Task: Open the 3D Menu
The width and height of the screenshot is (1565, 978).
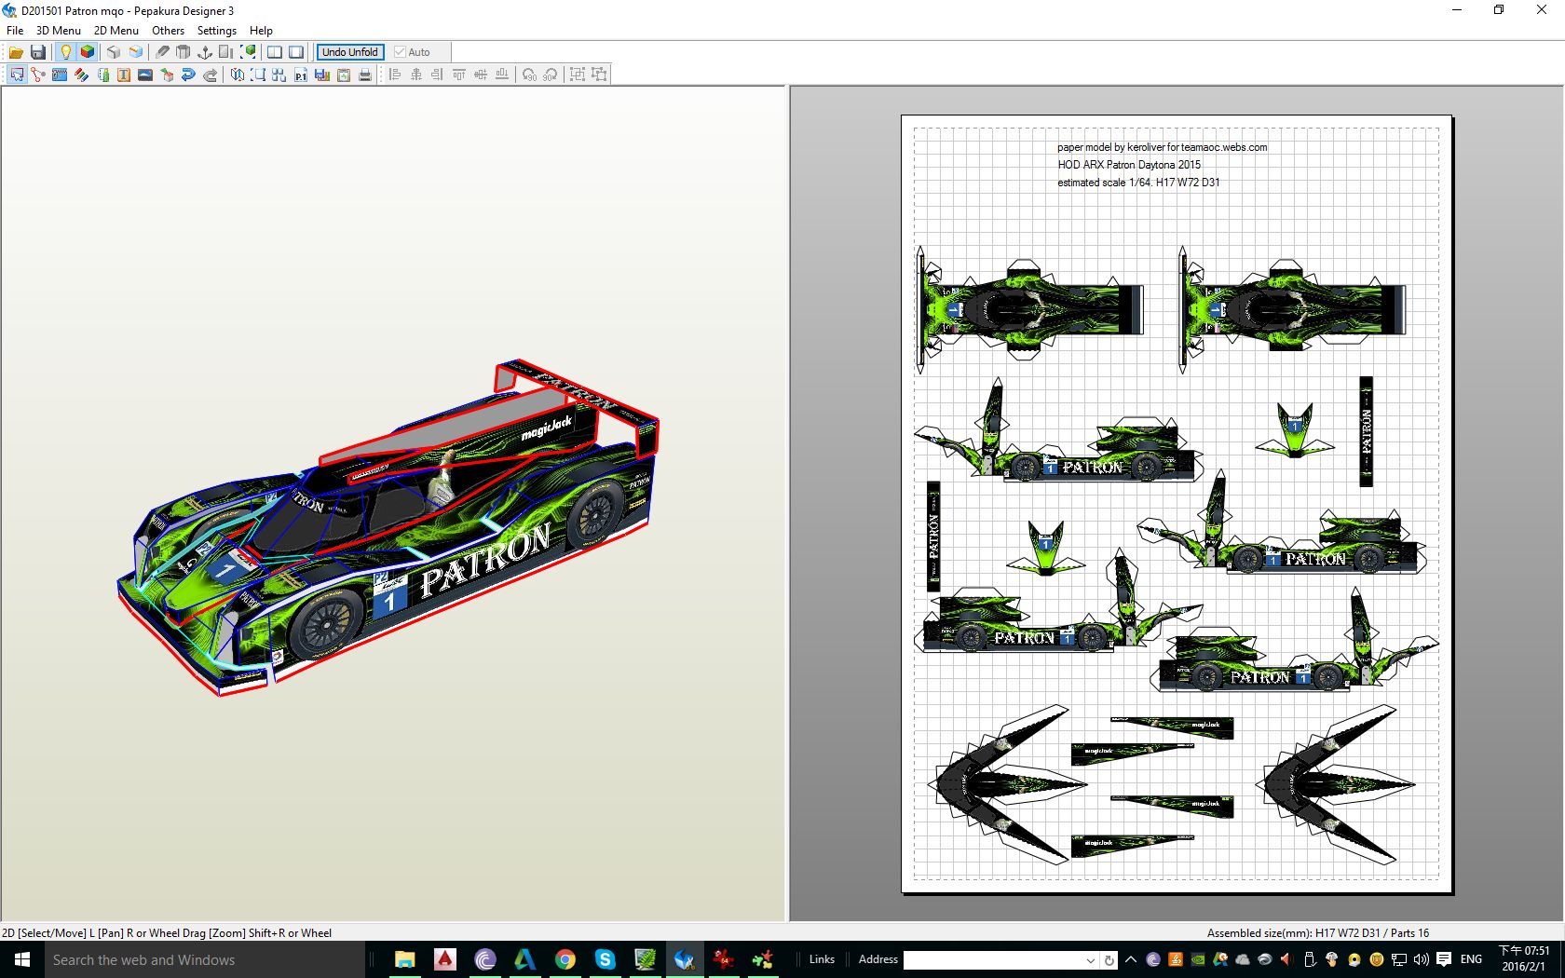Action: [x=58, y=30]
